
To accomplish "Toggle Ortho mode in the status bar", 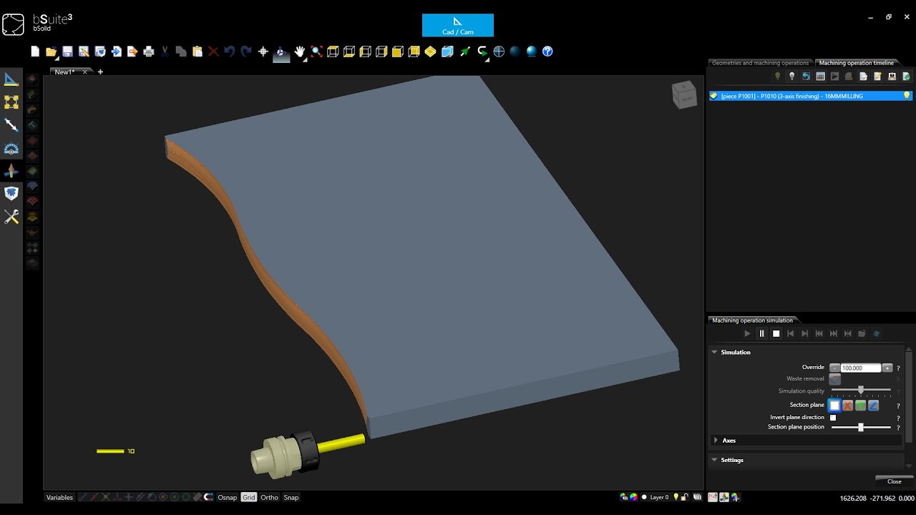I will pyautogui.click(x=270, y=497).
